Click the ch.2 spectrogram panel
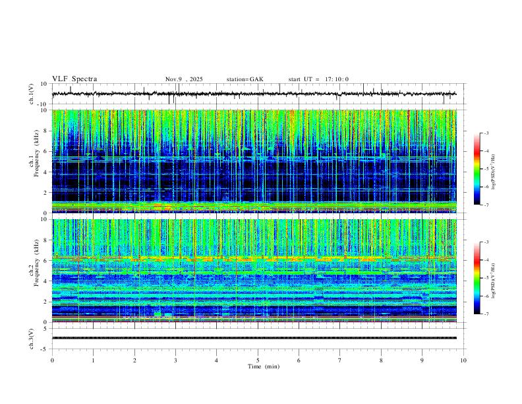Image resolution: width=522 pixels, height=404 pixels. coord(254,271)
